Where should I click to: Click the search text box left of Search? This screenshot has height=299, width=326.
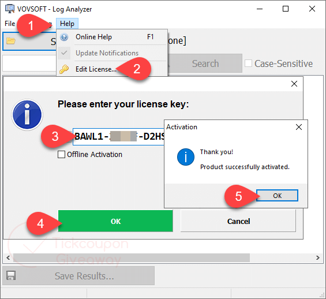pyautogui.click(x=29, y=63)
